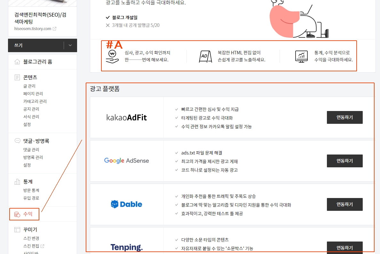Image resolution: width=380 pixels, height=254 pixels.
Task: Click the home icon beside 블로그관리 홈
Action: click(17, 62)
